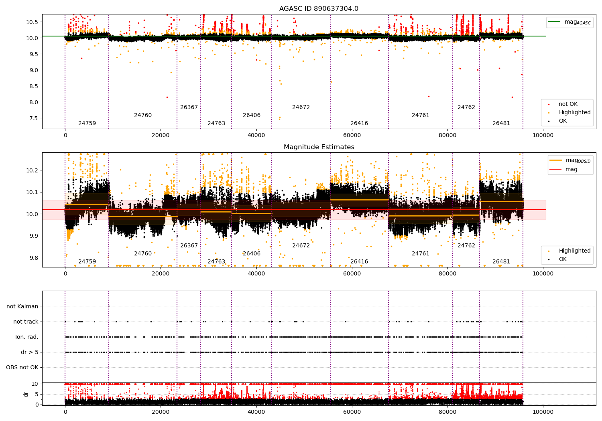Image resolution: width=602 pixels, height=421 pixels.
Task: Click the 10.5 y-axis tick in top plot
Action: [x=33, y=22]
